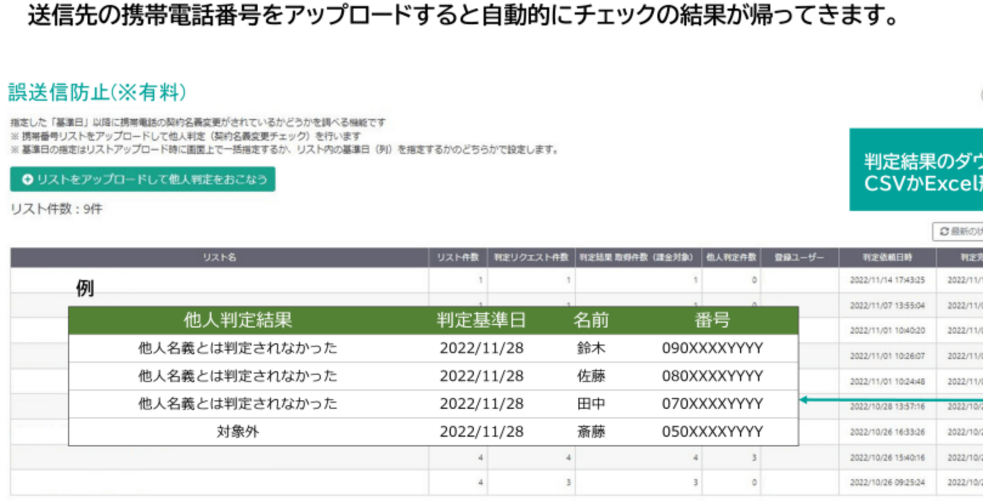The height and width of the screenshot is (501, 983).
Task: Click the 番号 header in example table
Action: pos(712,320)
